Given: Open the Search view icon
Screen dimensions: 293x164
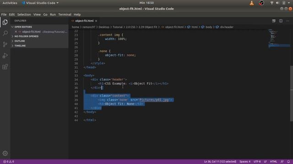Looking at the screenshot, I should [5, 33].
